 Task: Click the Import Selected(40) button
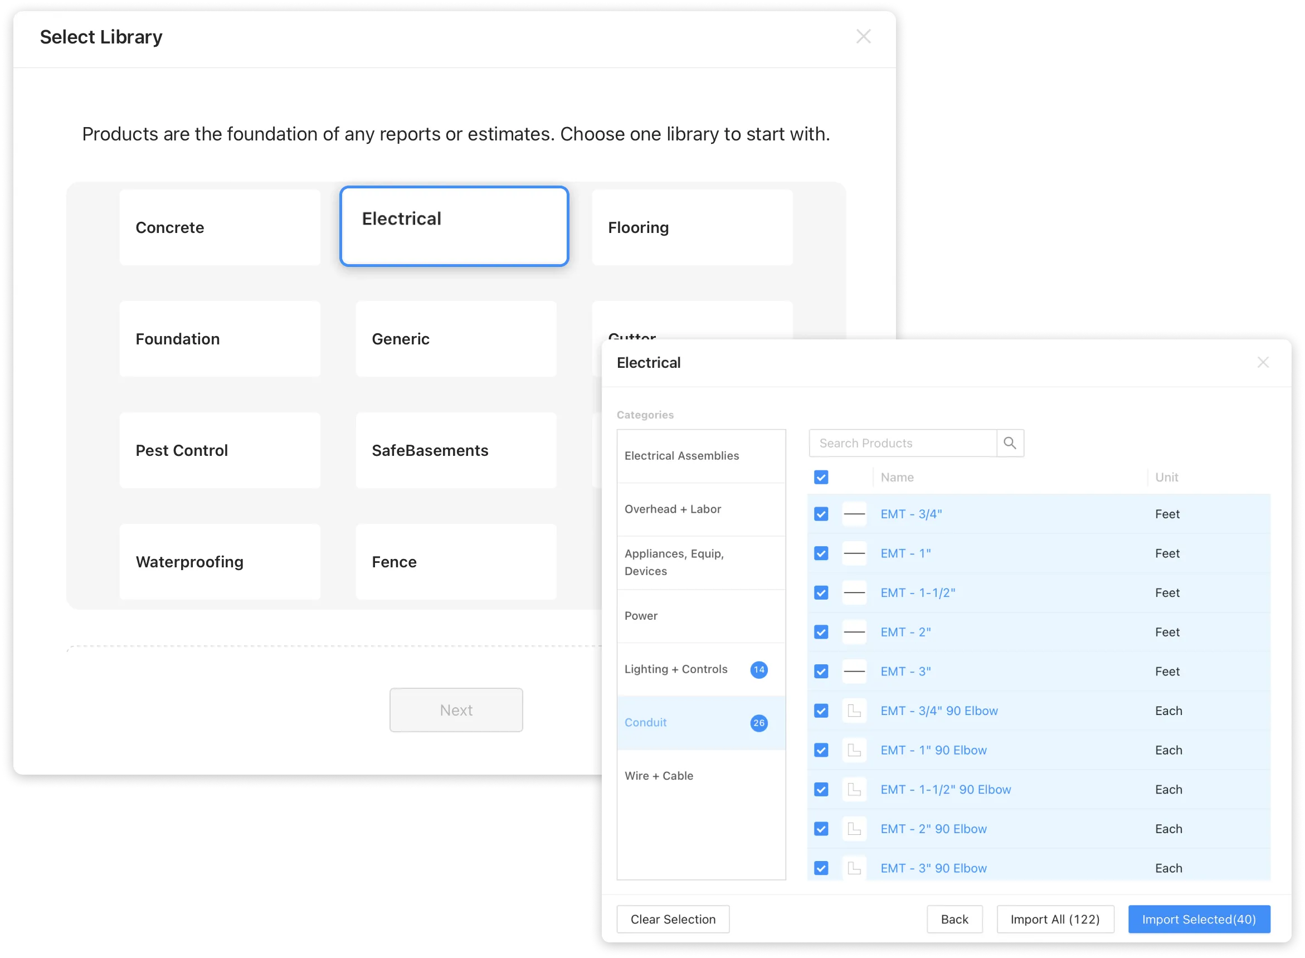pyautogui.click(x=1199, y=919)
